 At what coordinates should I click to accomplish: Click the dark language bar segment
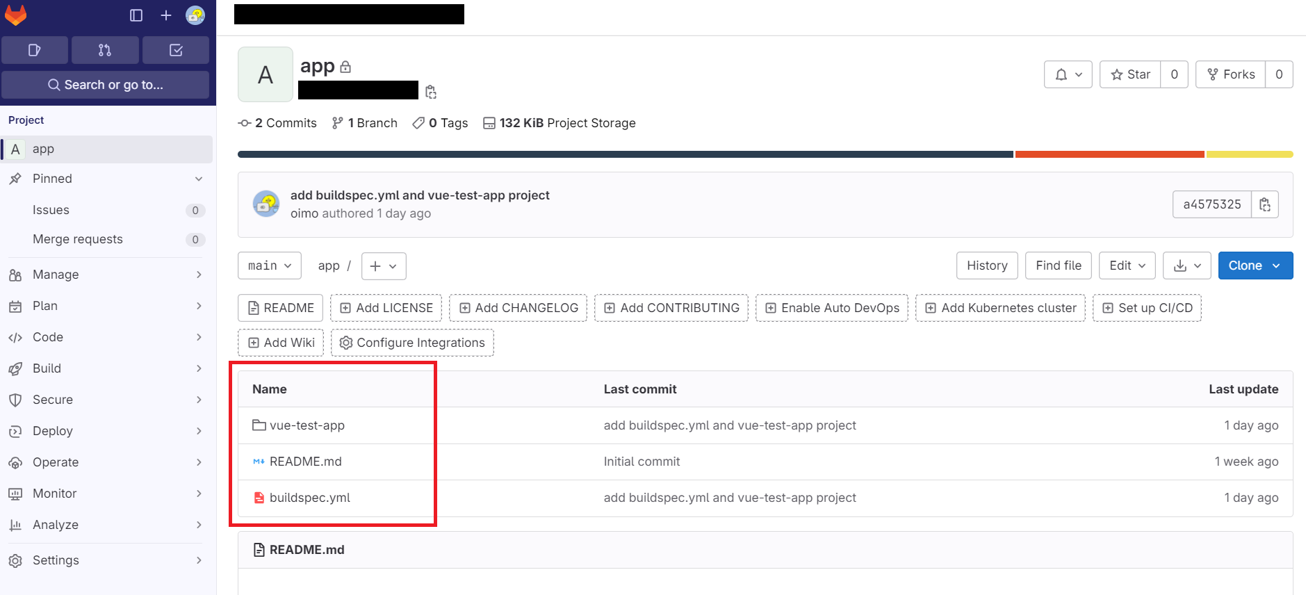(626, 154)
